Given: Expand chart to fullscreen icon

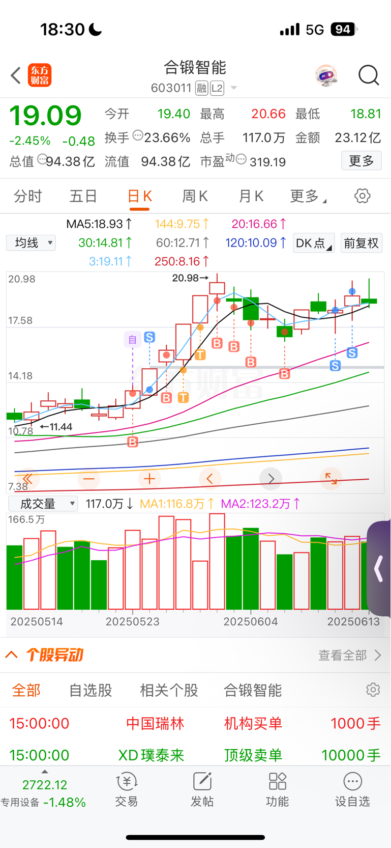Looking at the screenshot, I should (331, 479).
